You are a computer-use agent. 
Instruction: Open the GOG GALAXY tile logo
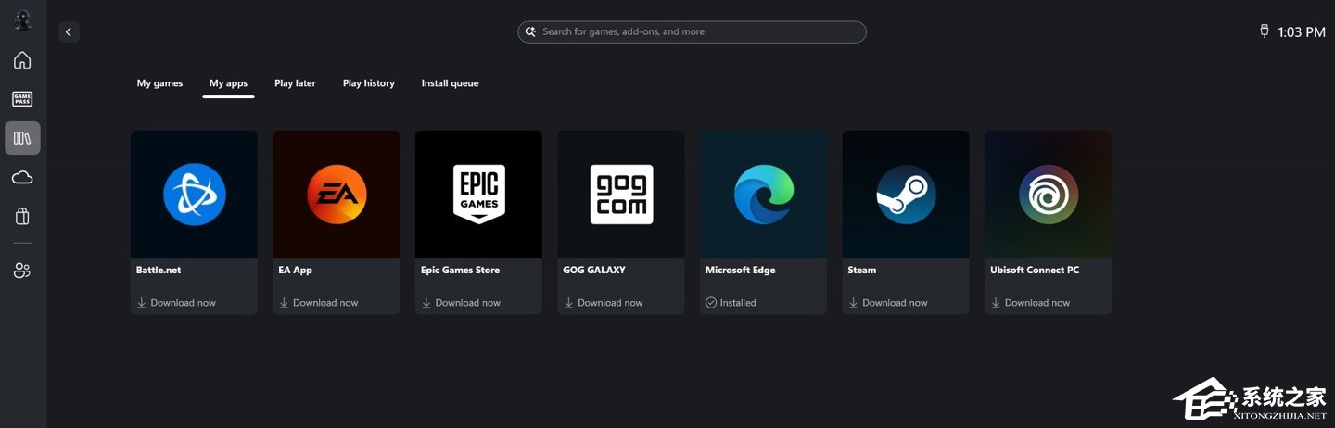(x=621, y=195)
